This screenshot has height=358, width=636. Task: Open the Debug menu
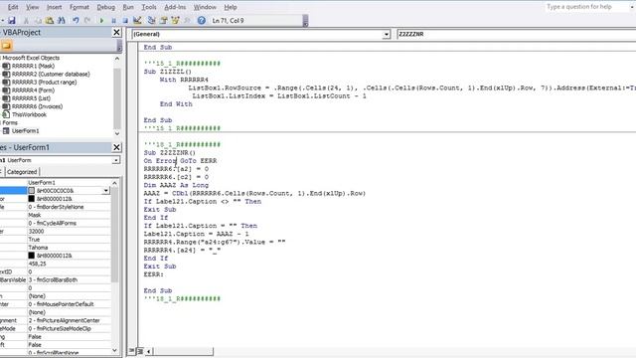pyautogui.click(x=106, y=7)
